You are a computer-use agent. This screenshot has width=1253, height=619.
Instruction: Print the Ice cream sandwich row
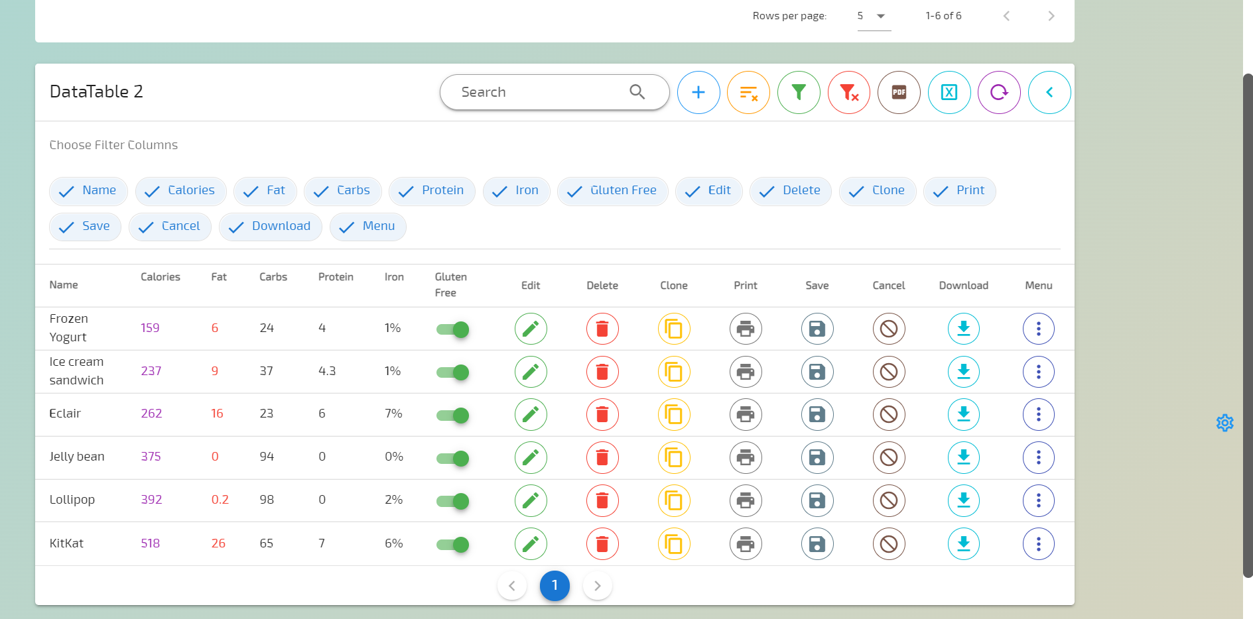[746, 372]
